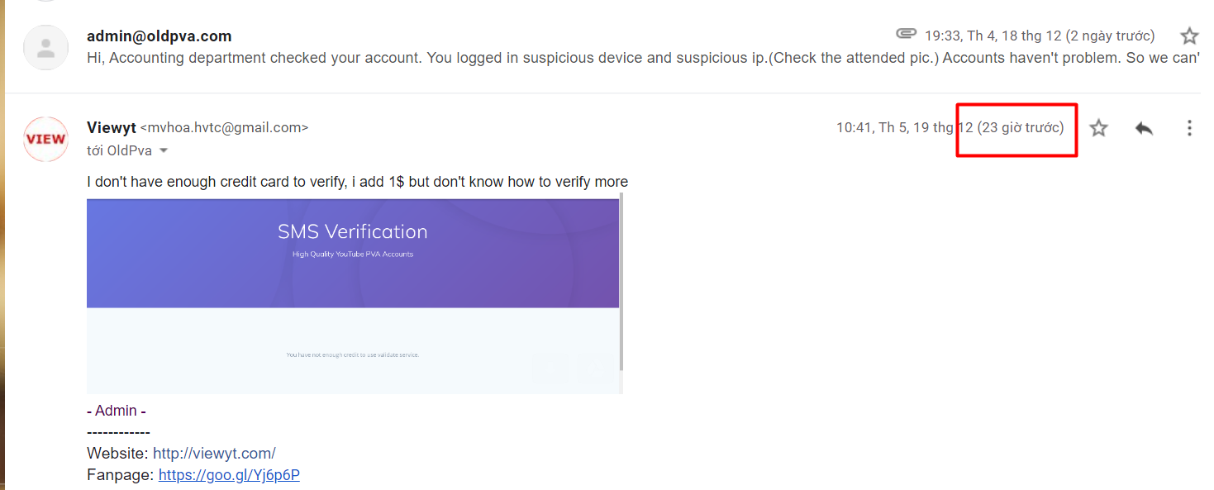The image size is (1214, 490).
Task: Click the Viewyt sender name
Action: coord(112,128)
